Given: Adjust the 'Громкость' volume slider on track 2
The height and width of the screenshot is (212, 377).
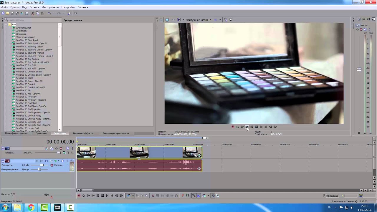Looking at the screenshot, I should (42, 165).
